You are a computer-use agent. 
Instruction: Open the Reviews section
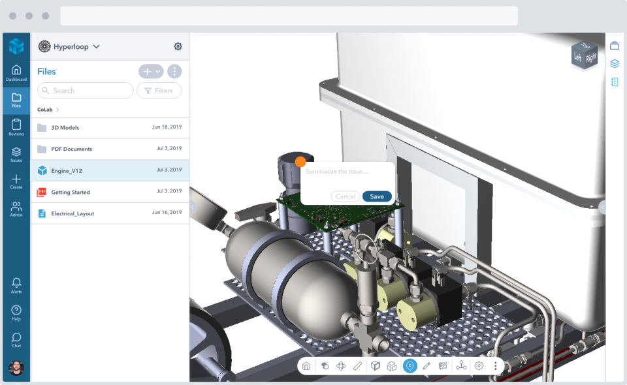[x=16, y=127]
